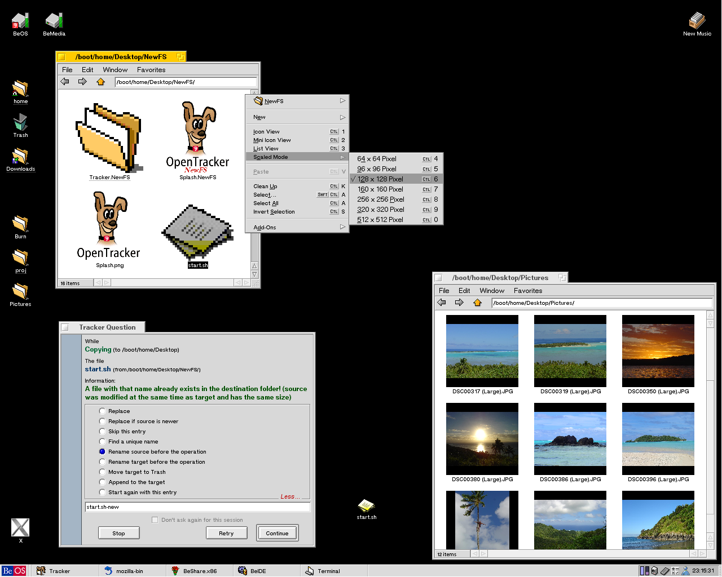Open the New Music desktop icon
The width and height of the screenshot is (722, 577).
697,21
